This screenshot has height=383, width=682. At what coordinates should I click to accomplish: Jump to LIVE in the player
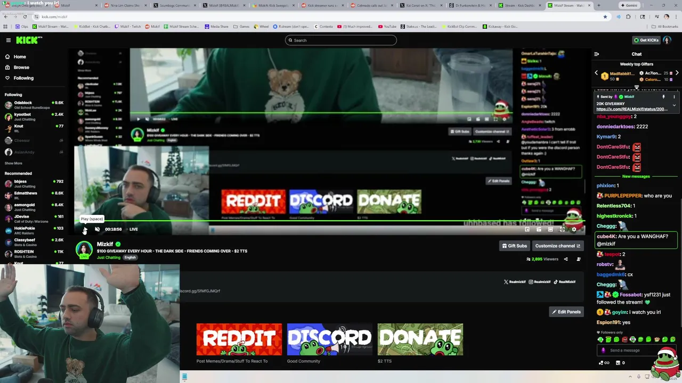coord(133,229)
